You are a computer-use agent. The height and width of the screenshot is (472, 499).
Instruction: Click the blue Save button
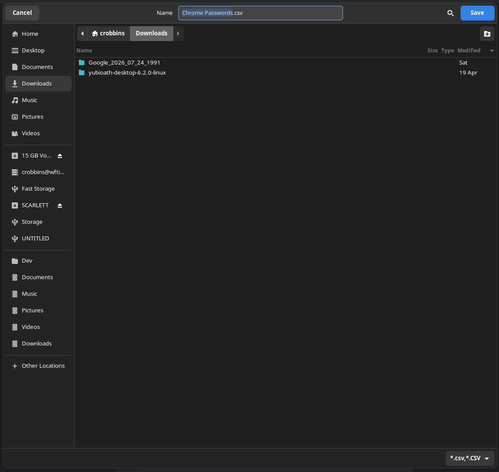[477, 13]
